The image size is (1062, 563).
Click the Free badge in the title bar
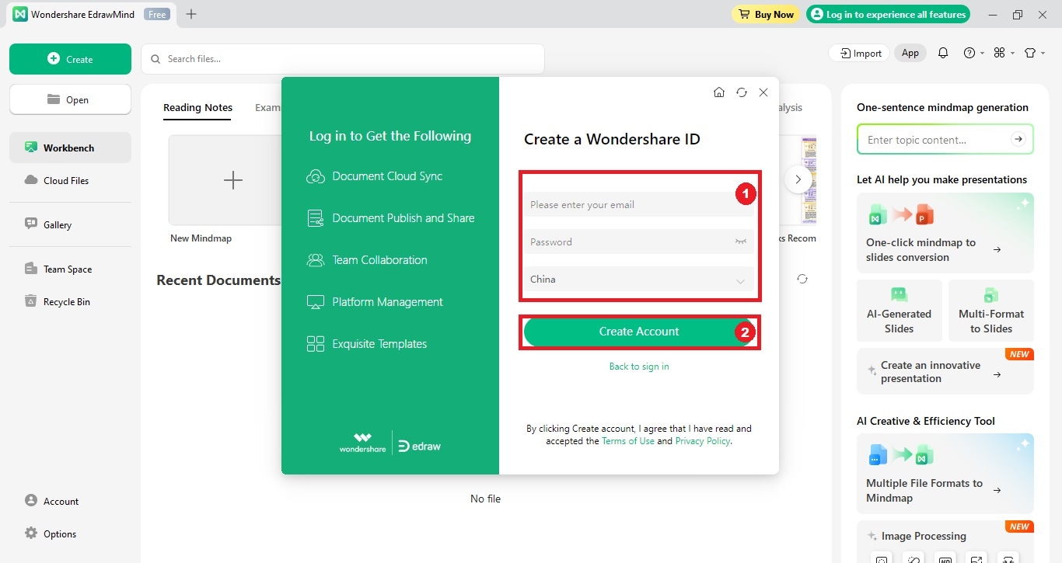click(157, 14)
